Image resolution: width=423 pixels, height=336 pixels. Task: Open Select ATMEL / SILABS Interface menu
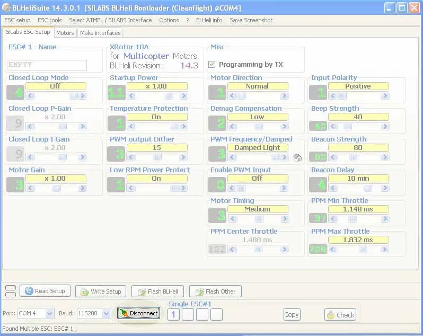pyautogui.click(x=110, y=20)
